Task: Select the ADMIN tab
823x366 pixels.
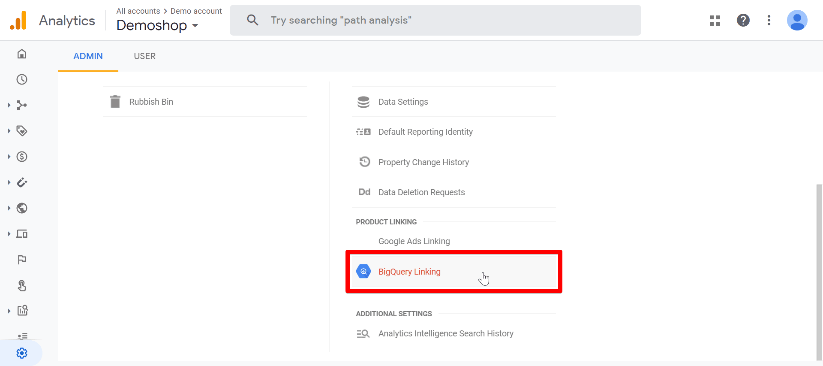Action: point(88,56)
